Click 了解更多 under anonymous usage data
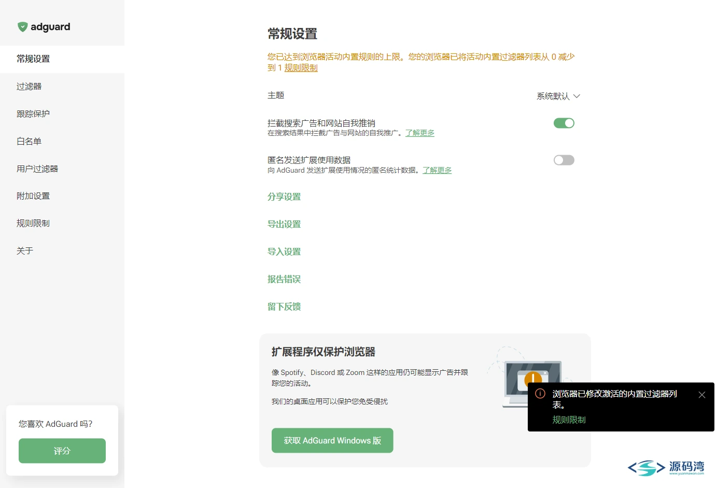Viewport: 717px width, 488px height. [x=437, y=171]
